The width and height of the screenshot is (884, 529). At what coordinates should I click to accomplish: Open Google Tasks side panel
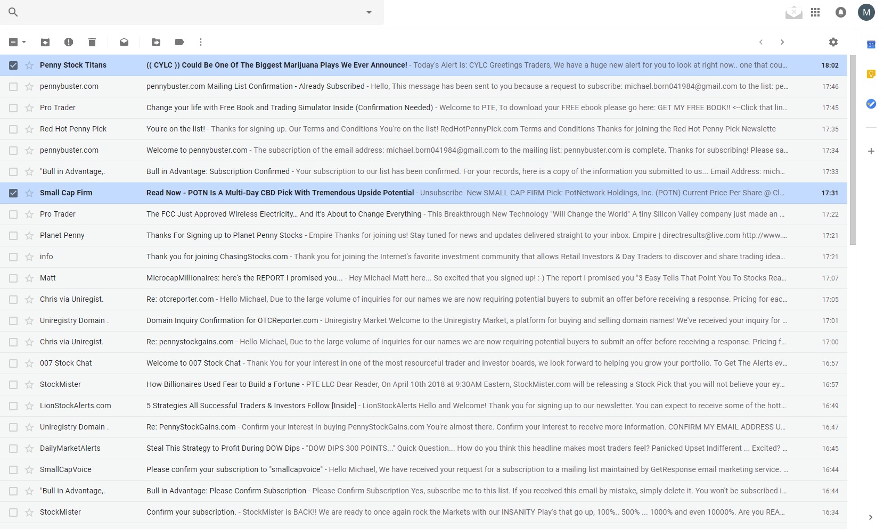click(x=871, y=104)
